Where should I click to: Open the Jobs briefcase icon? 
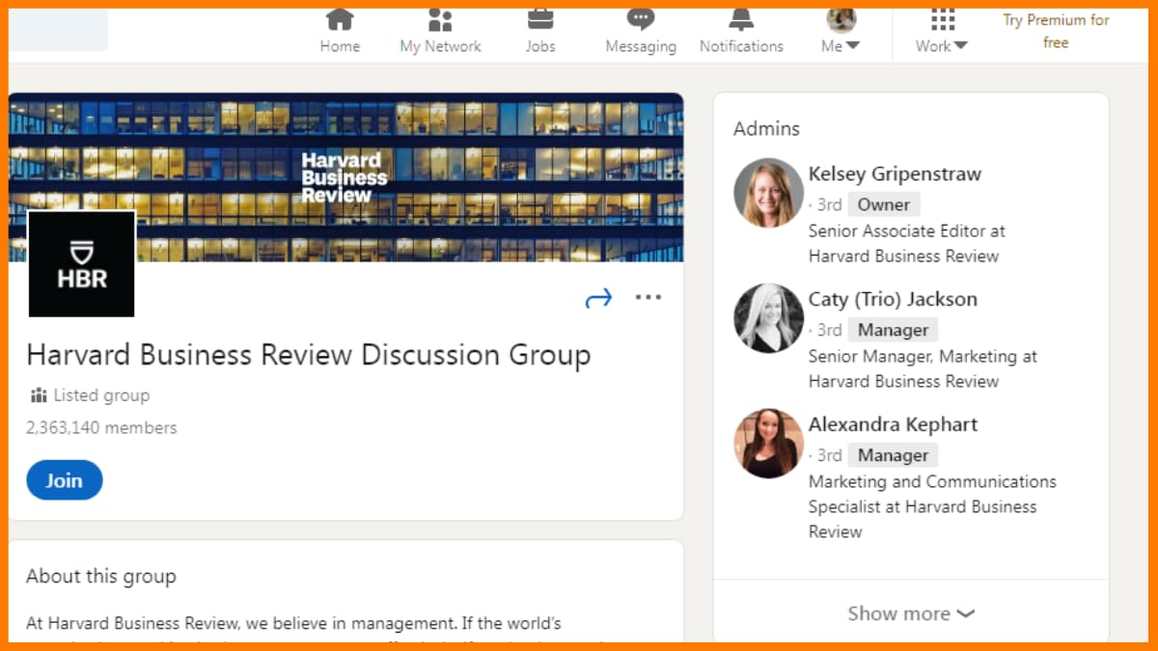(x=540, y=19)
